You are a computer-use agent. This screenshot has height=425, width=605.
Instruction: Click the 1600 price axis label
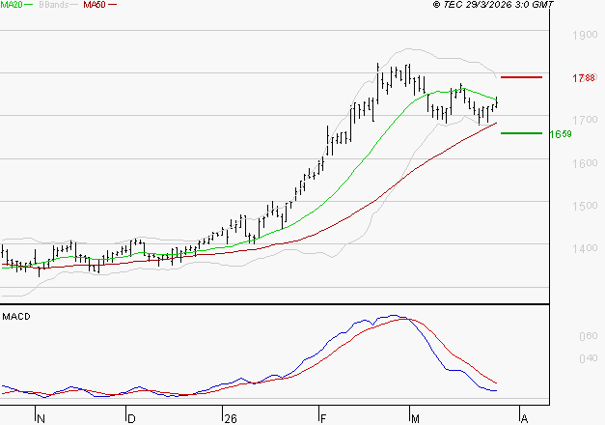[585, 163]
